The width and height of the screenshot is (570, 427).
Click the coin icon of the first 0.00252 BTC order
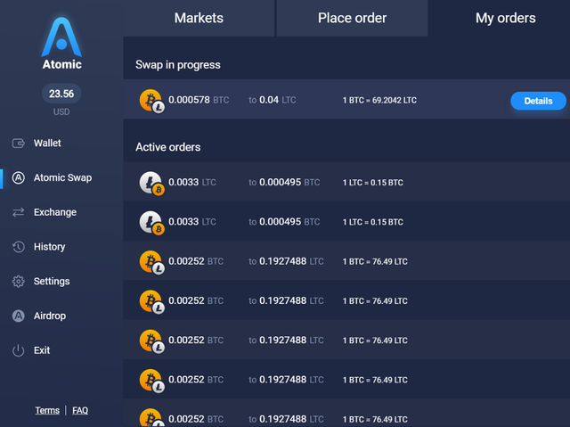(152, 263)
